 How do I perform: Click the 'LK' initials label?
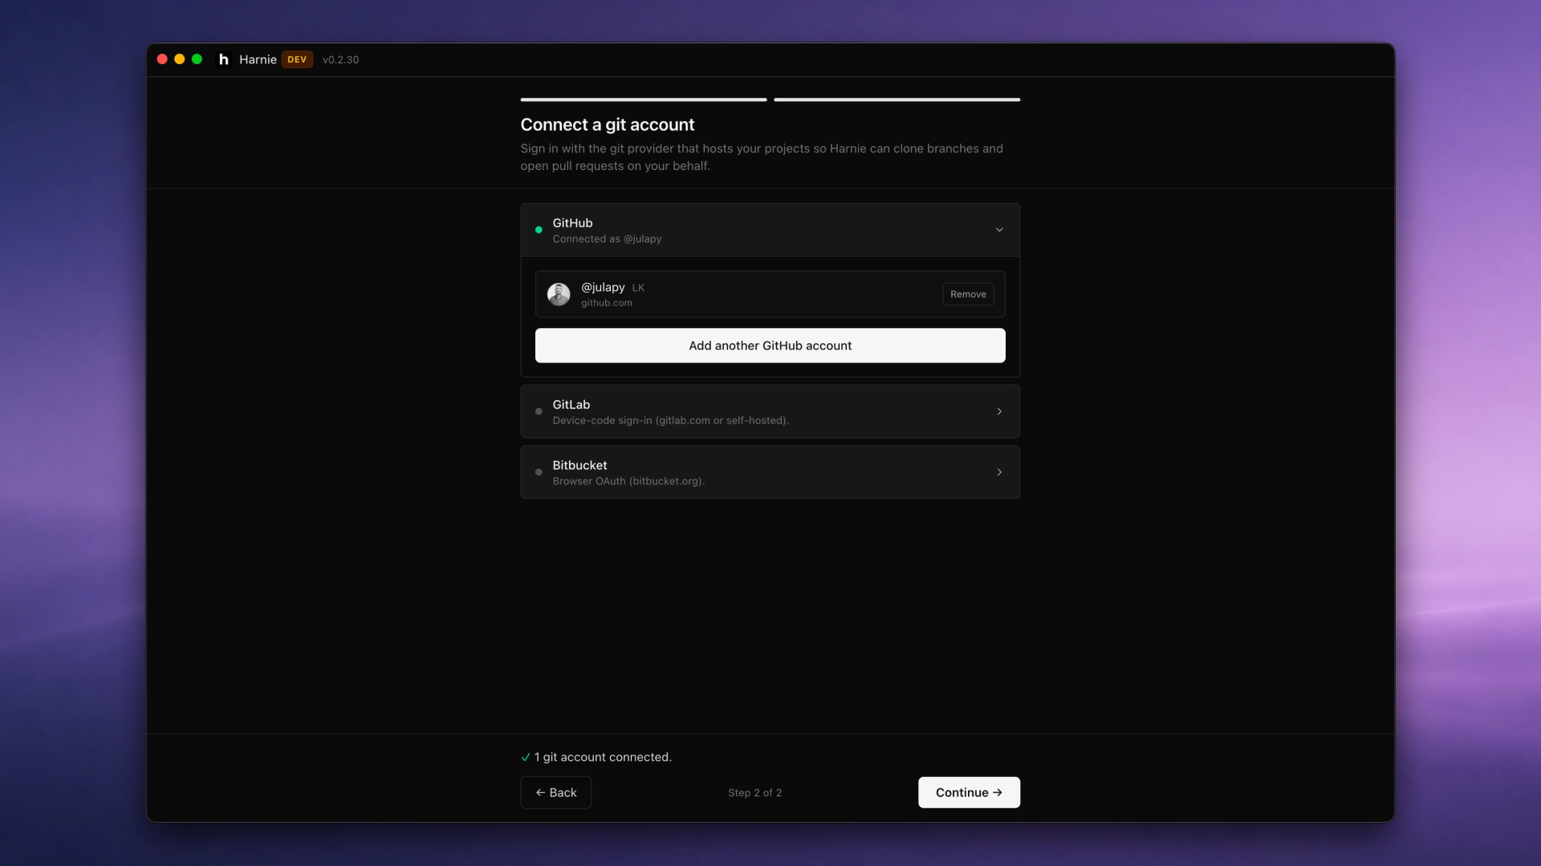[x=638, y=288]
